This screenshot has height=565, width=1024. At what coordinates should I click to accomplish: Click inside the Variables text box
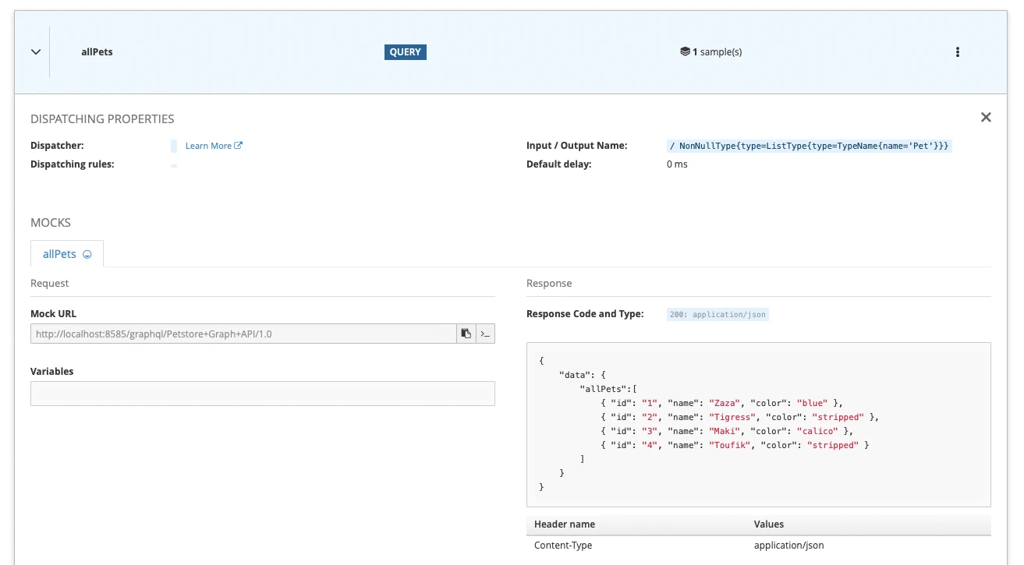pyautogui.click(x=262, y=394)
